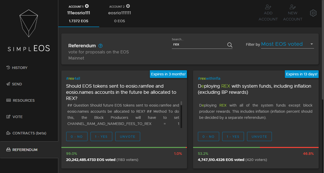This screenshot has width=324, height=173.
Task: Click the 'Expires in 3 months!' badge
Action: [168, 74]
